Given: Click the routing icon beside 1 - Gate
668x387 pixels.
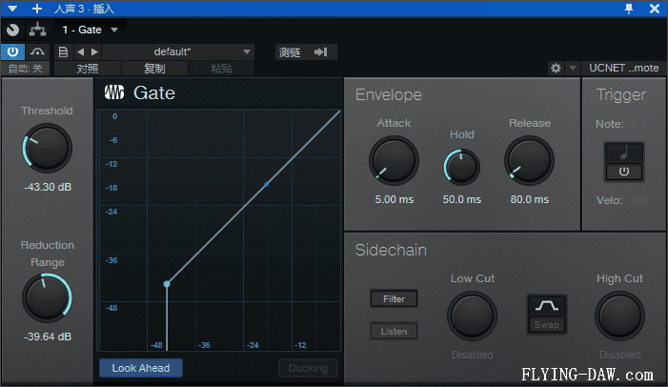Looking at the screenshot, I should (x=36, y=30).
